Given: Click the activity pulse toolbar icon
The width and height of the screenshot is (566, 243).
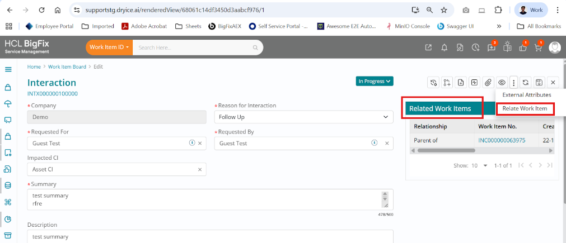Looking at the screenshot, I should [x=474, y=83].
